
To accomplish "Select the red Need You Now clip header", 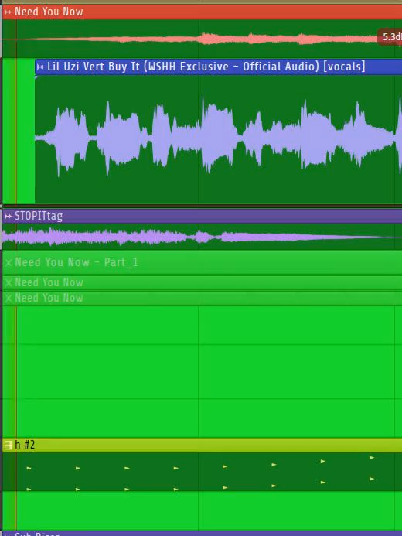I will [x=202, y=12].
